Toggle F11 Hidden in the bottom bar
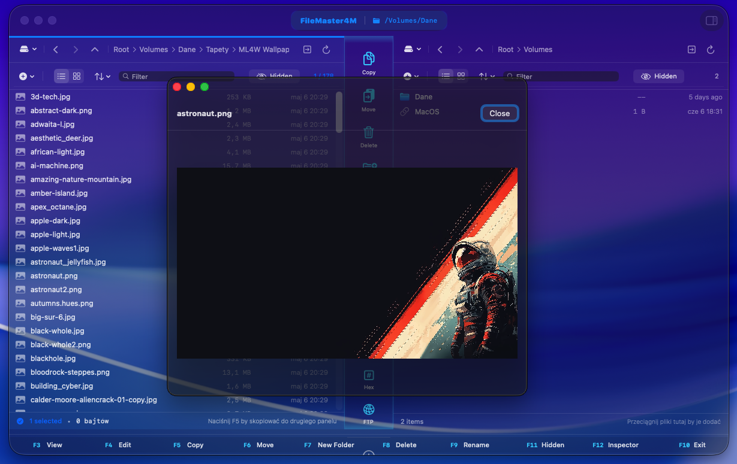The height and width of the screenshot is (464, 737). click(545, 445)
